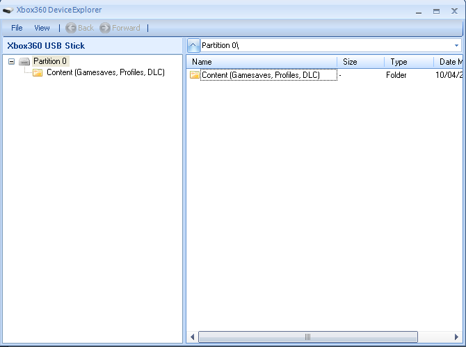Click the horizontal scrollbar right arrow
Image resolution: width=466 pixels, height=347 pixels.
click(456, 337)
